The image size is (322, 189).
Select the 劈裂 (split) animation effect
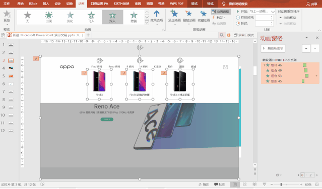point(134,17)
